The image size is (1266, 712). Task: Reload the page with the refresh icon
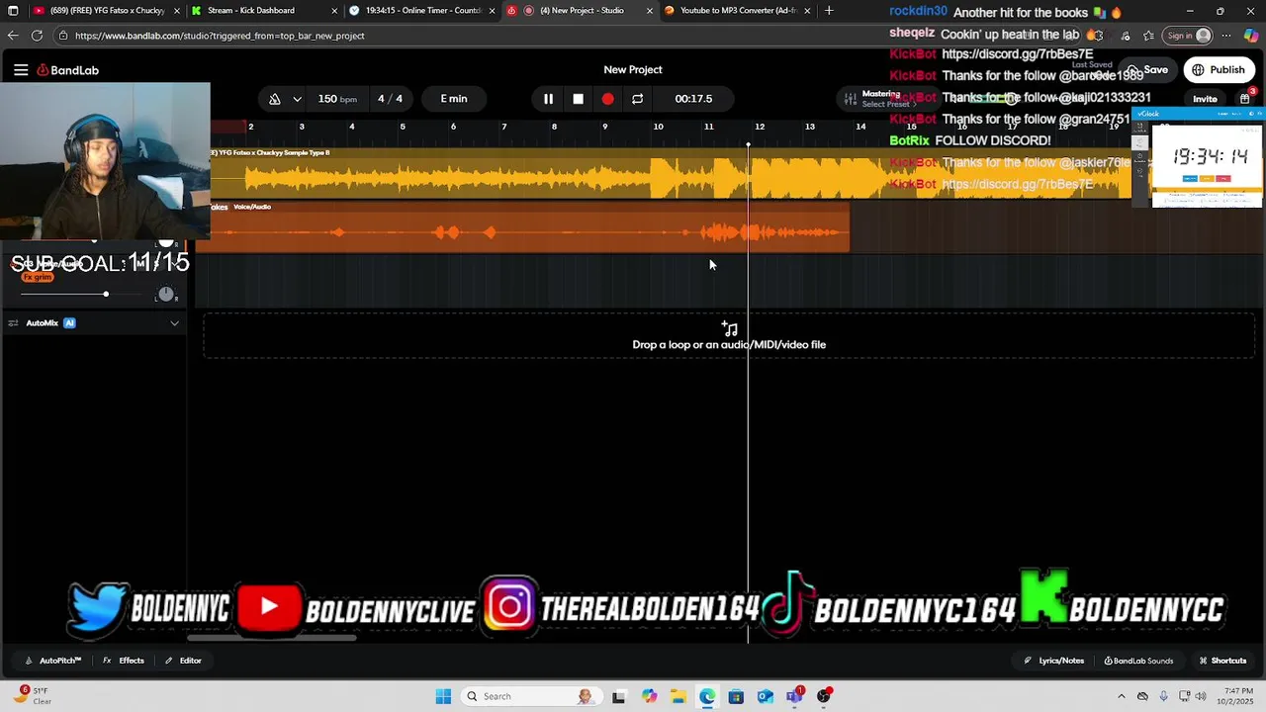pos(37,36)
